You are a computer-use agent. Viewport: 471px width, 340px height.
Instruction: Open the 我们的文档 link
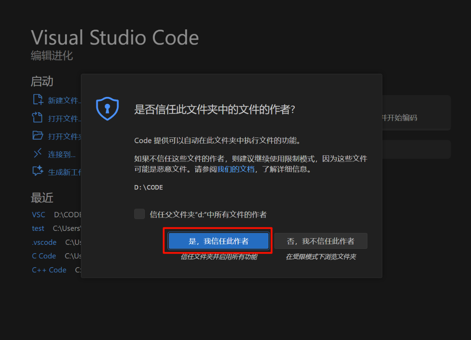[236, 169]
